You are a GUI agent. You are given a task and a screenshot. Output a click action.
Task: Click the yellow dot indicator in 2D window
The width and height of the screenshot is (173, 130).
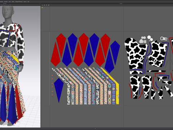(x=42, y=8)
